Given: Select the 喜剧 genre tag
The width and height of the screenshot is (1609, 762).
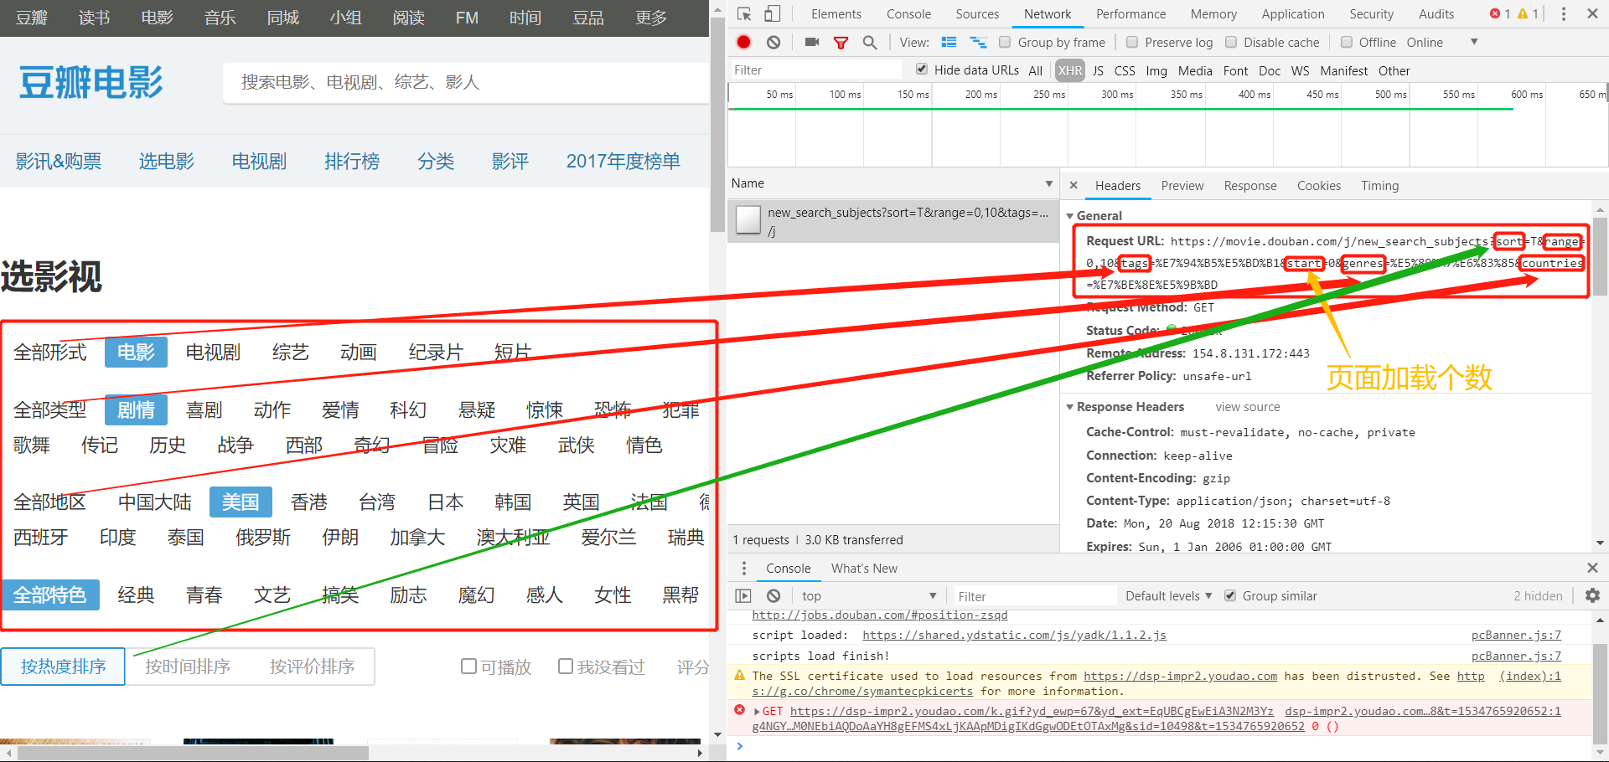Looking at the screenshot, I should tap(204, 410).
